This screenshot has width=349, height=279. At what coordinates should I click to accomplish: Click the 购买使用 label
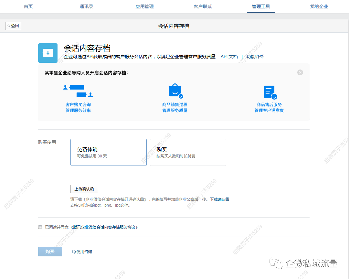tap(47, 142)
